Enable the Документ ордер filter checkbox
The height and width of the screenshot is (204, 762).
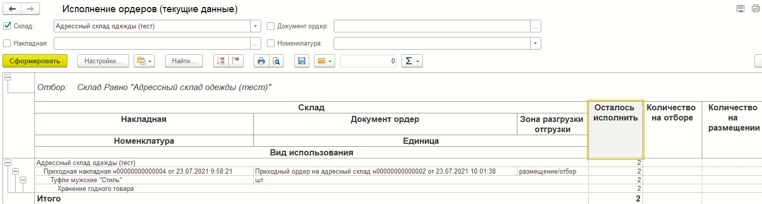point(270,26)
